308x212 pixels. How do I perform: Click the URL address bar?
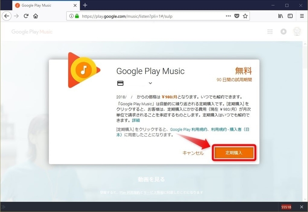[154, 16]
